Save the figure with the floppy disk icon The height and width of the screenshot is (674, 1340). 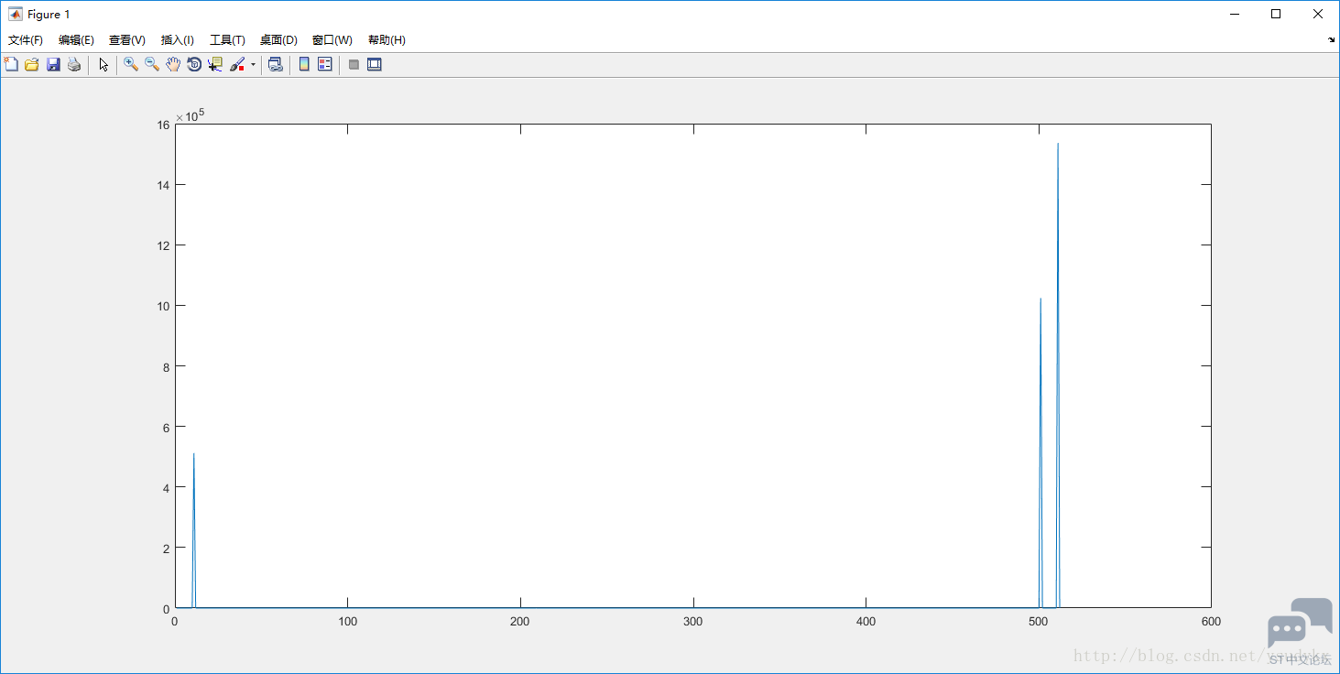[53, 64]
